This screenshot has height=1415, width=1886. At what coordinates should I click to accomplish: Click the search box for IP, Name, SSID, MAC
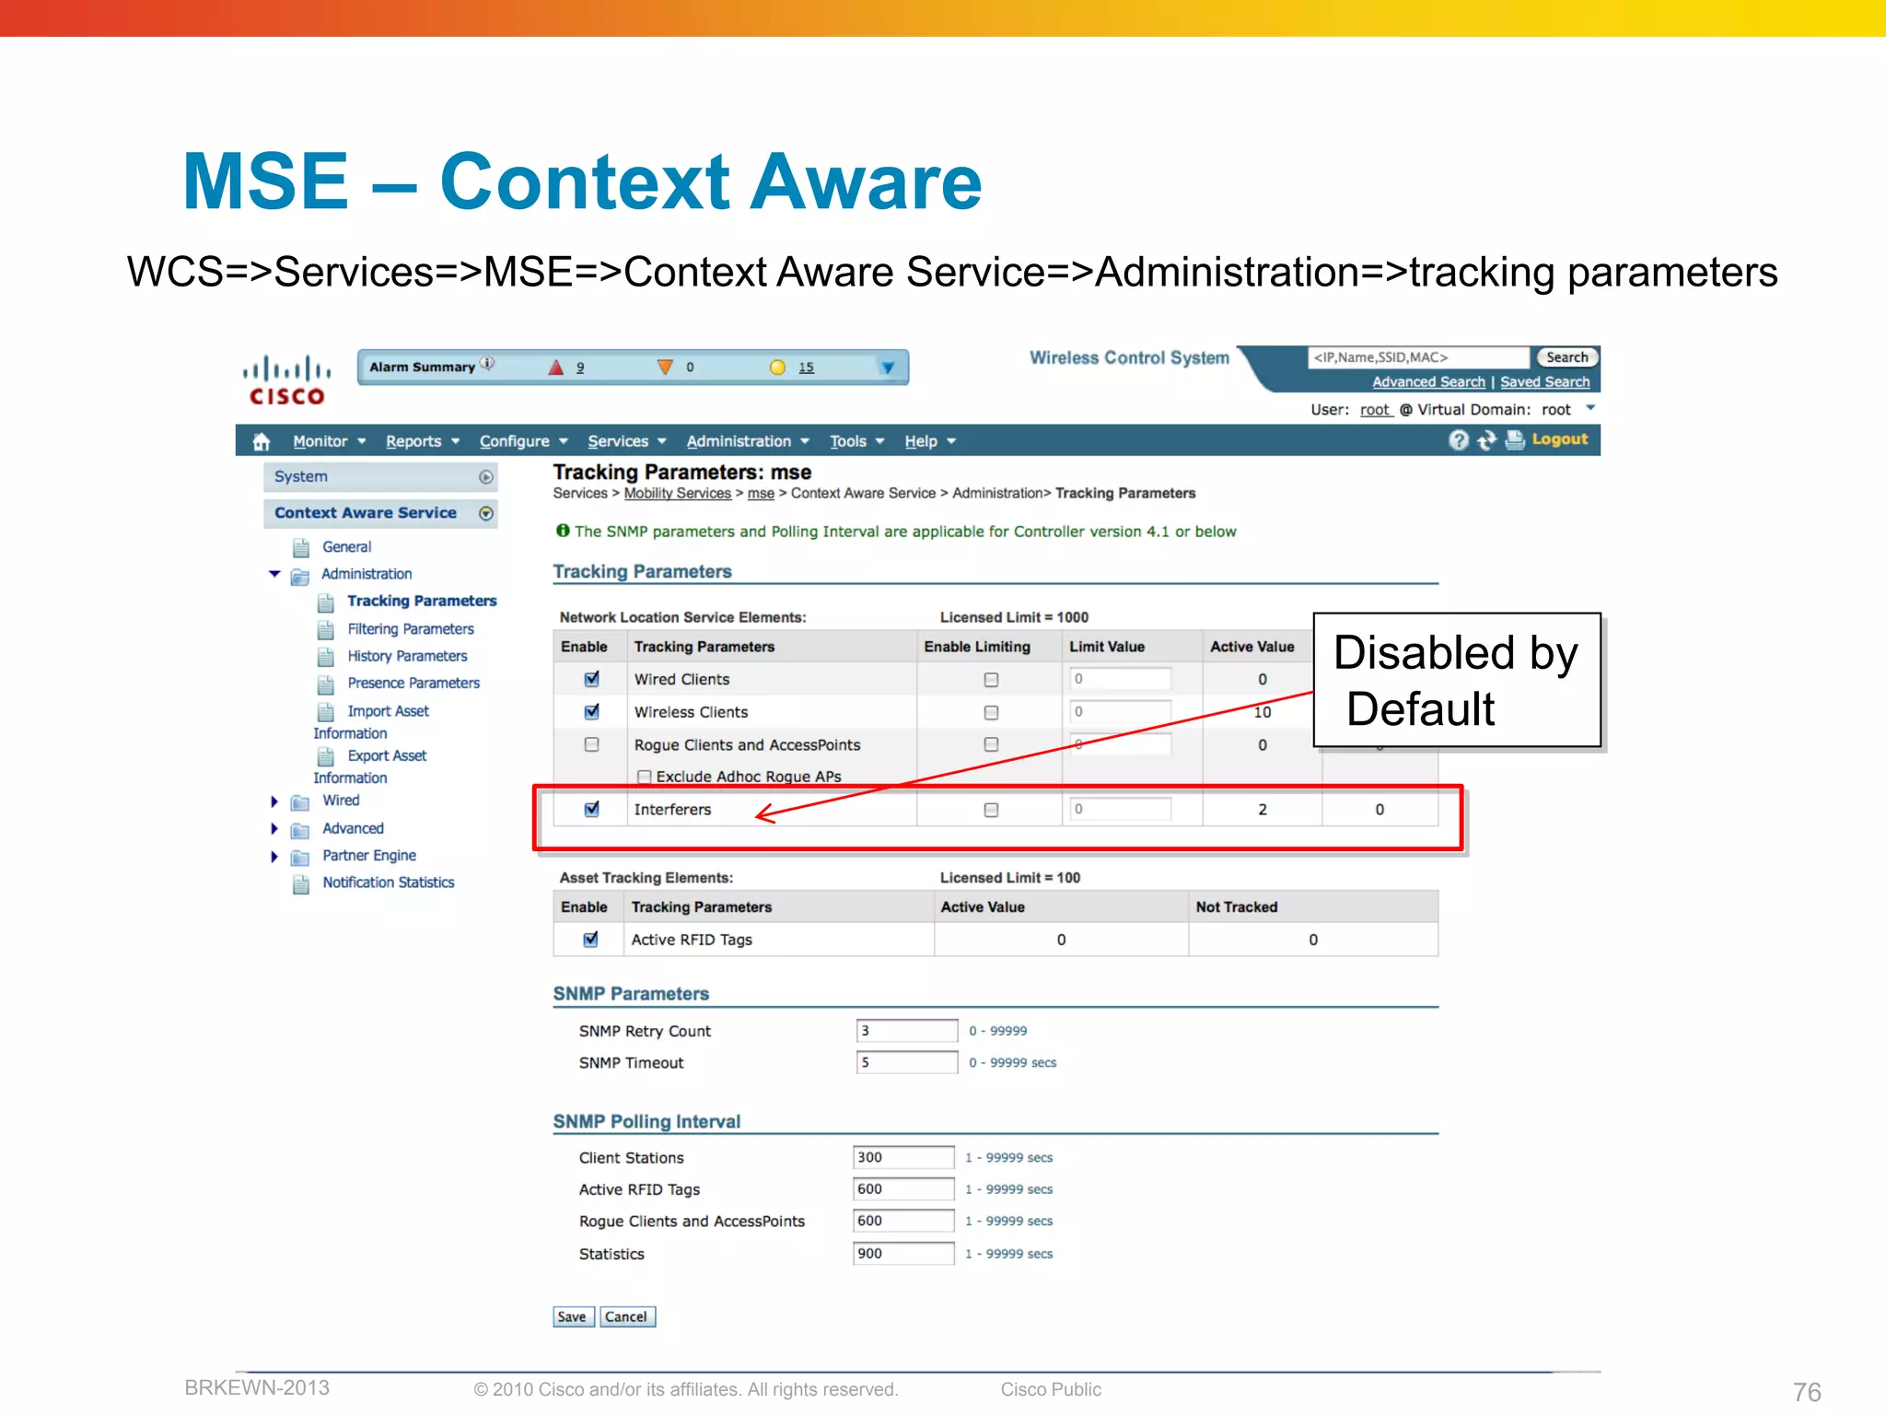click(x=1417, y=357)
